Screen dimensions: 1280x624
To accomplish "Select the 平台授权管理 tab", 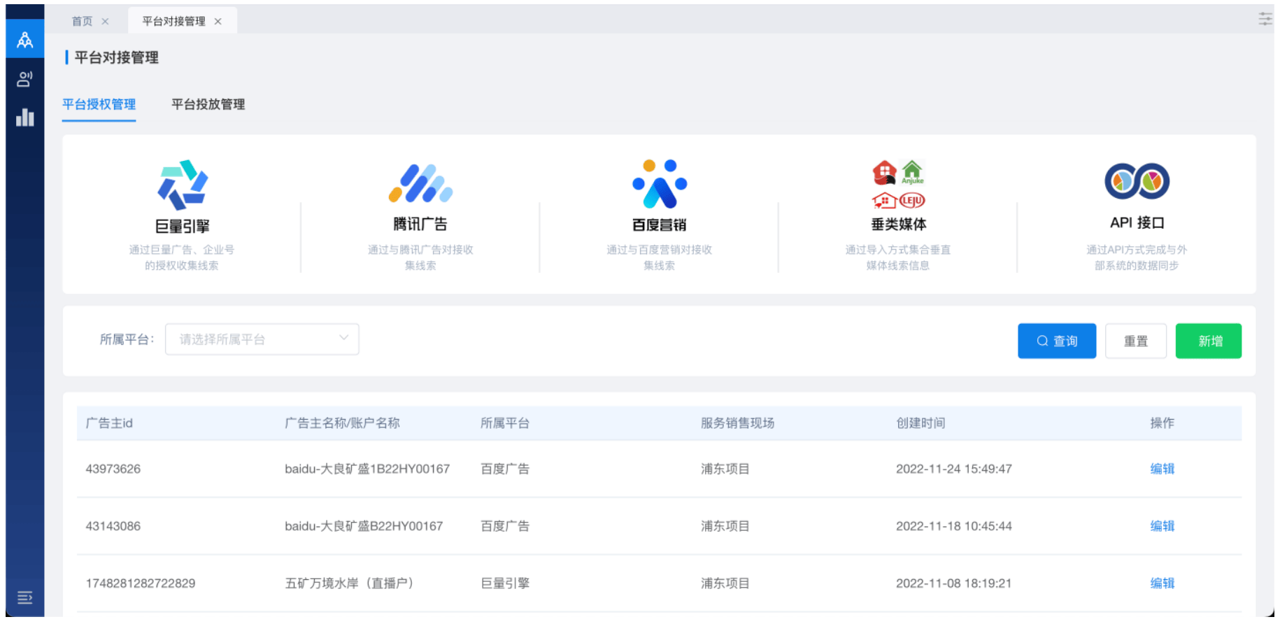I will (99, 104).
